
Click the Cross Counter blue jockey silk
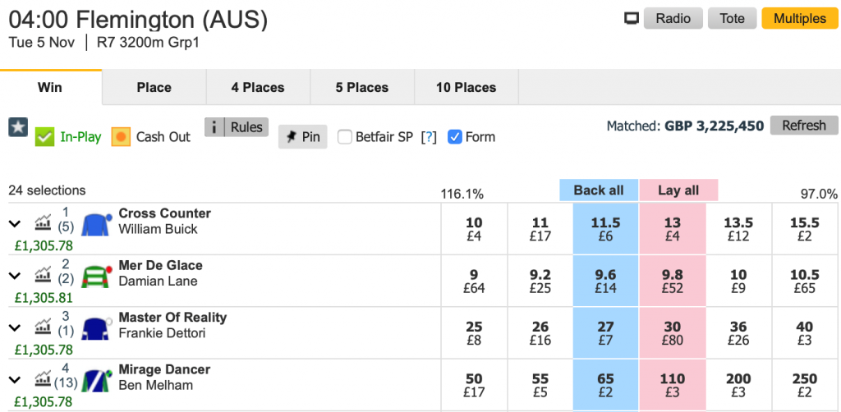coord(96,225)
